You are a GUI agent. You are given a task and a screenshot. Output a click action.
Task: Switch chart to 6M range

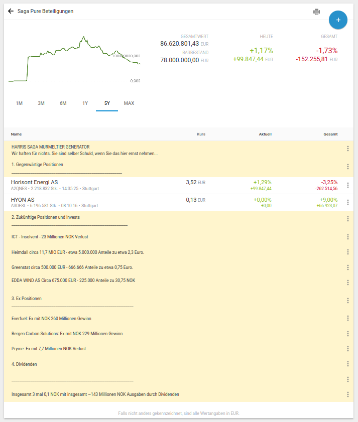[x=63, y=103]
